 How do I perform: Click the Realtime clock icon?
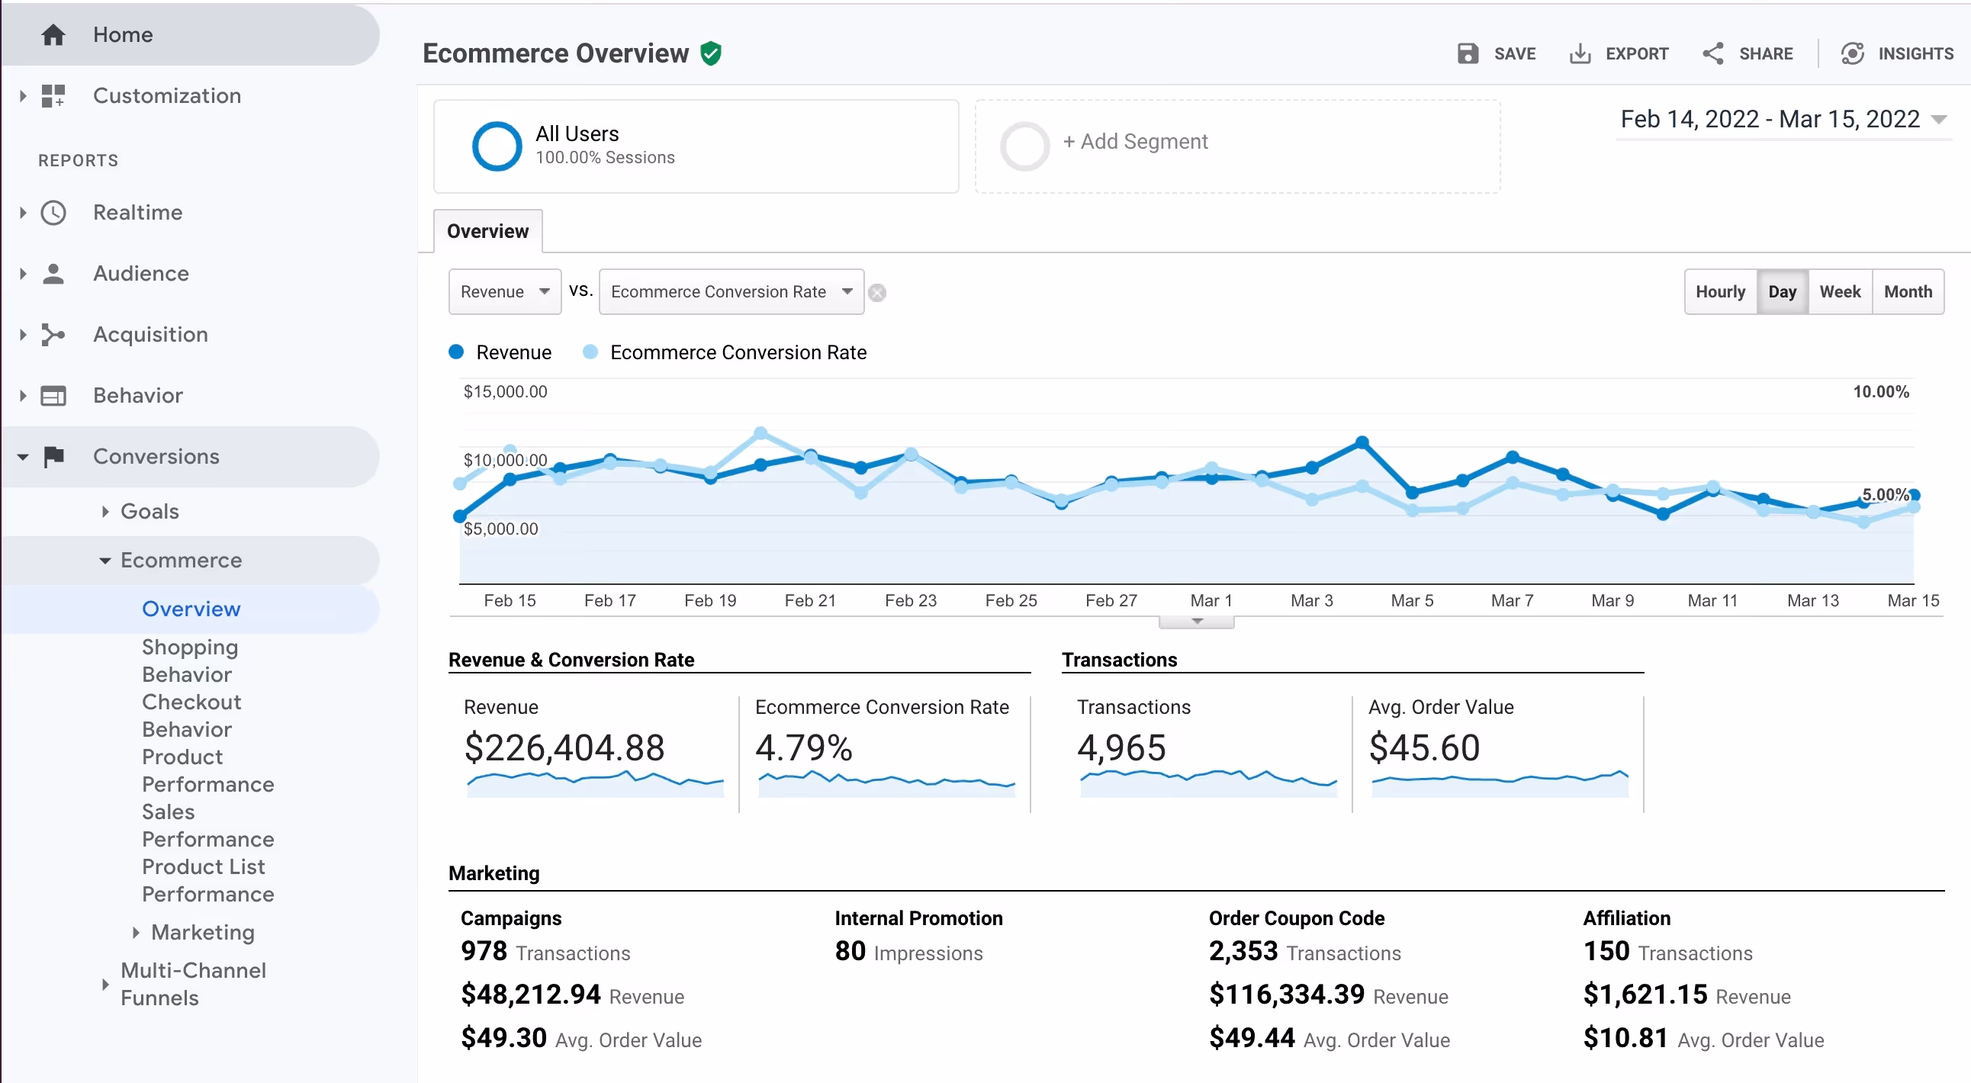pos(53,212)
